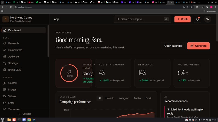Click the Northwind Coffee N logo
This screenshot has height=122, width=218.
point(6,19)
